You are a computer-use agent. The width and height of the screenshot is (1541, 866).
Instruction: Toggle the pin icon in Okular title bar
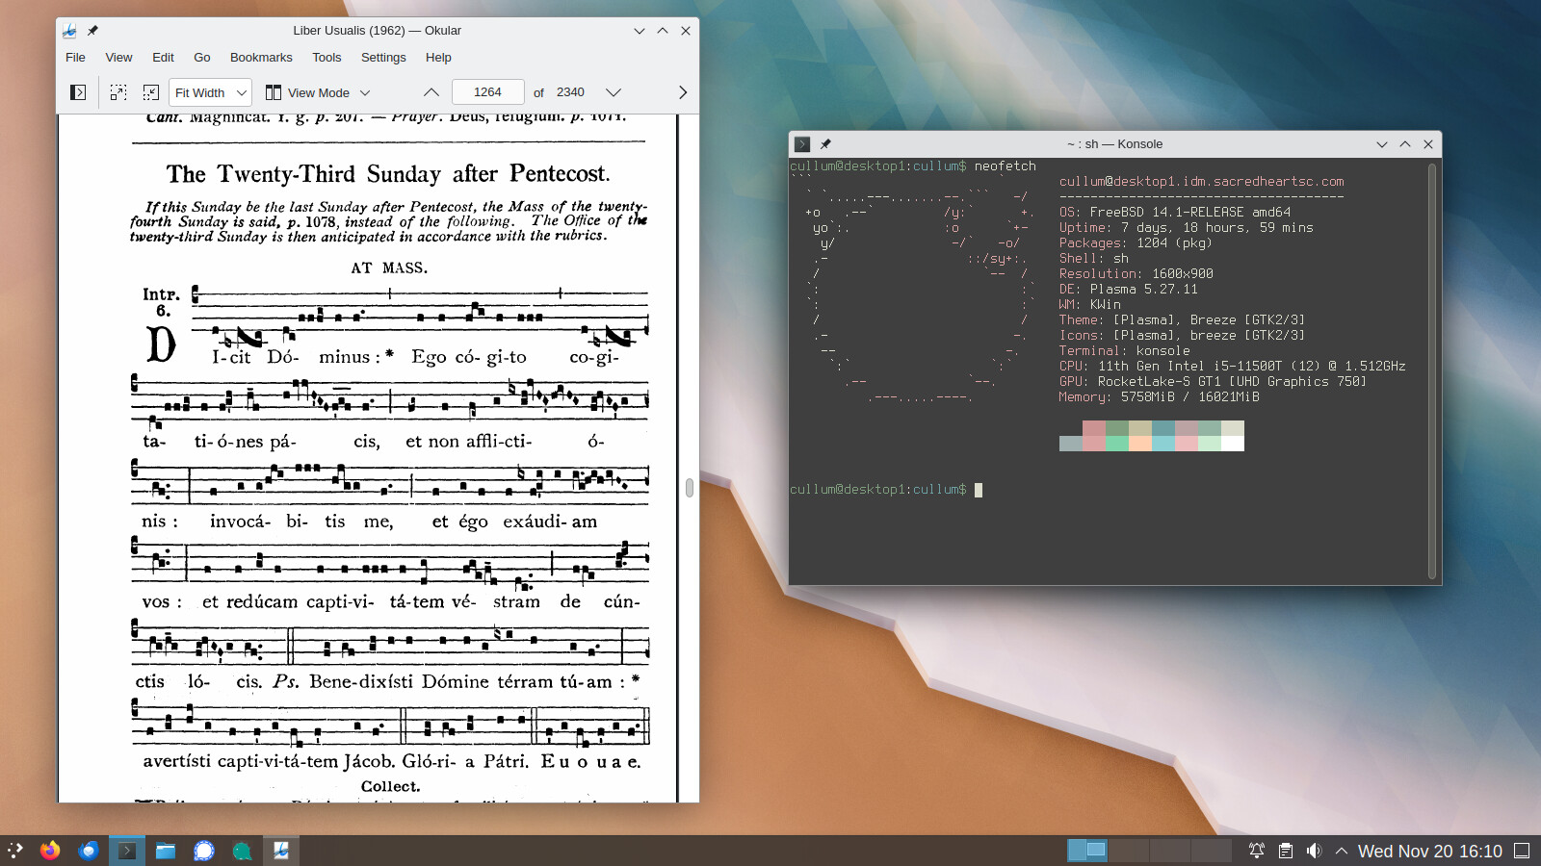point(92,31)
